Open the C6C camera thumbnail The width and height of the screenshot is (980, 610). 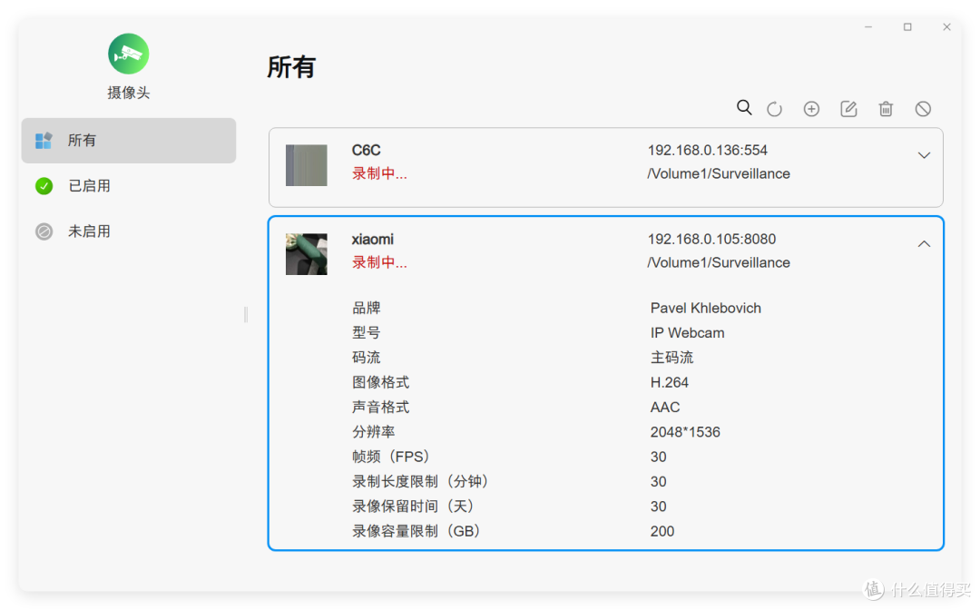point(307,165)
